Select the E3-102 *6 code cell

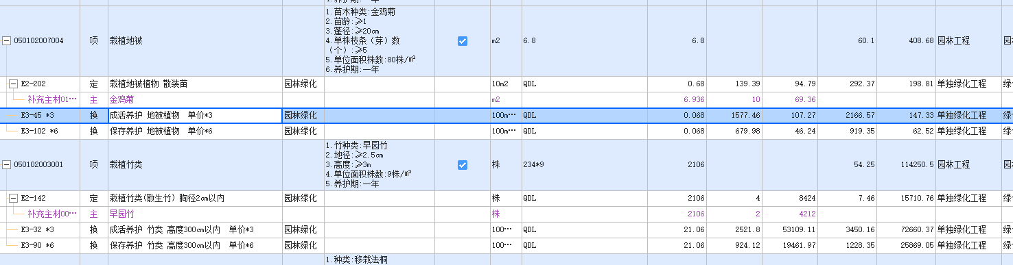coord(40,131)
